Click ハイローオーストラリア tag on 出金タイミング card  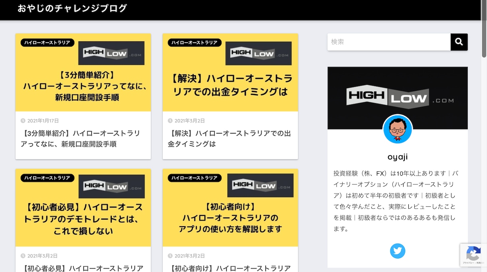click(195, 43)
